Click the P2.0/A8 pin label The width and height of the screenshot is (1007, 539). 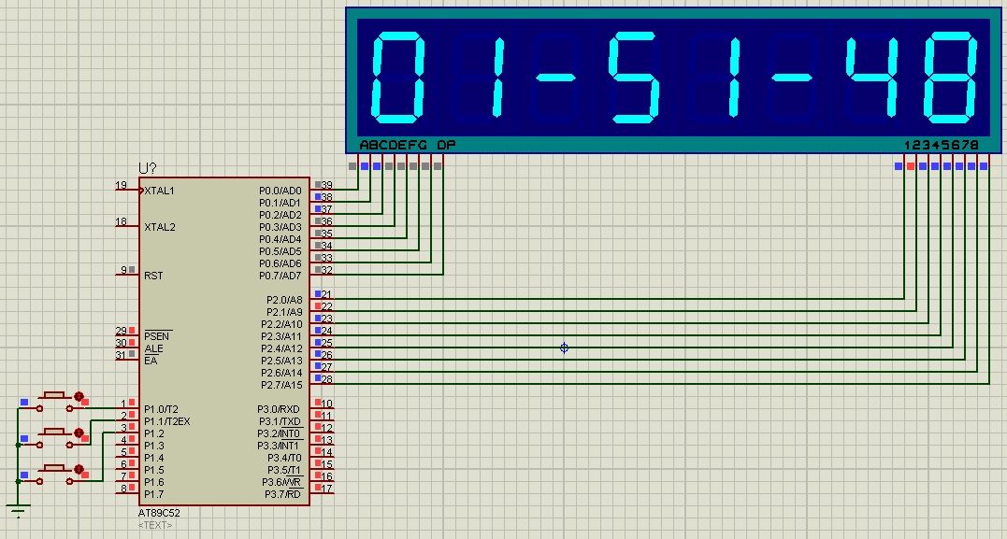[x=284, y=300]
